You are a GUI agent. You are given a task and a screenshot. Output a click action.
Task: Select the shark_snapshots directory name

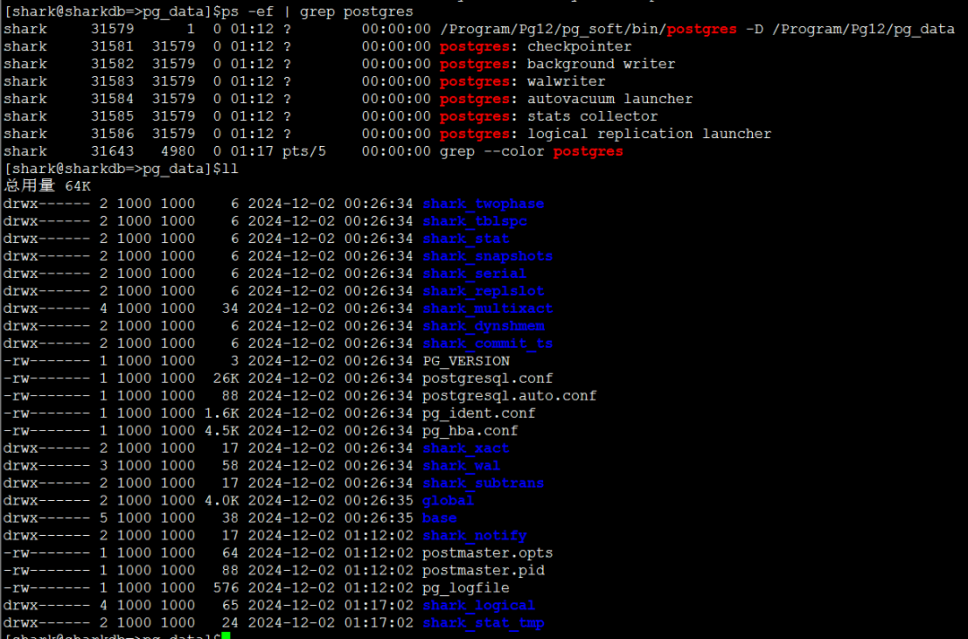487,256
